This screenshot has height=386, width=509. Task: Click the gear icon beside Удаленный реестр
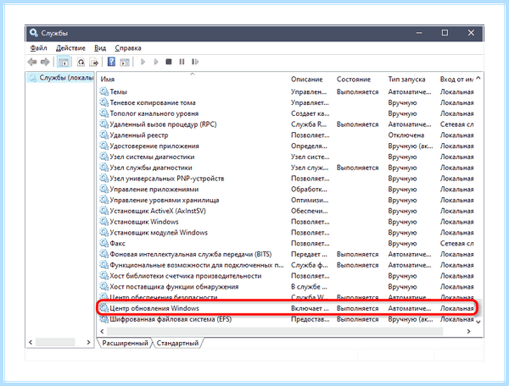(x=103, y=135)
